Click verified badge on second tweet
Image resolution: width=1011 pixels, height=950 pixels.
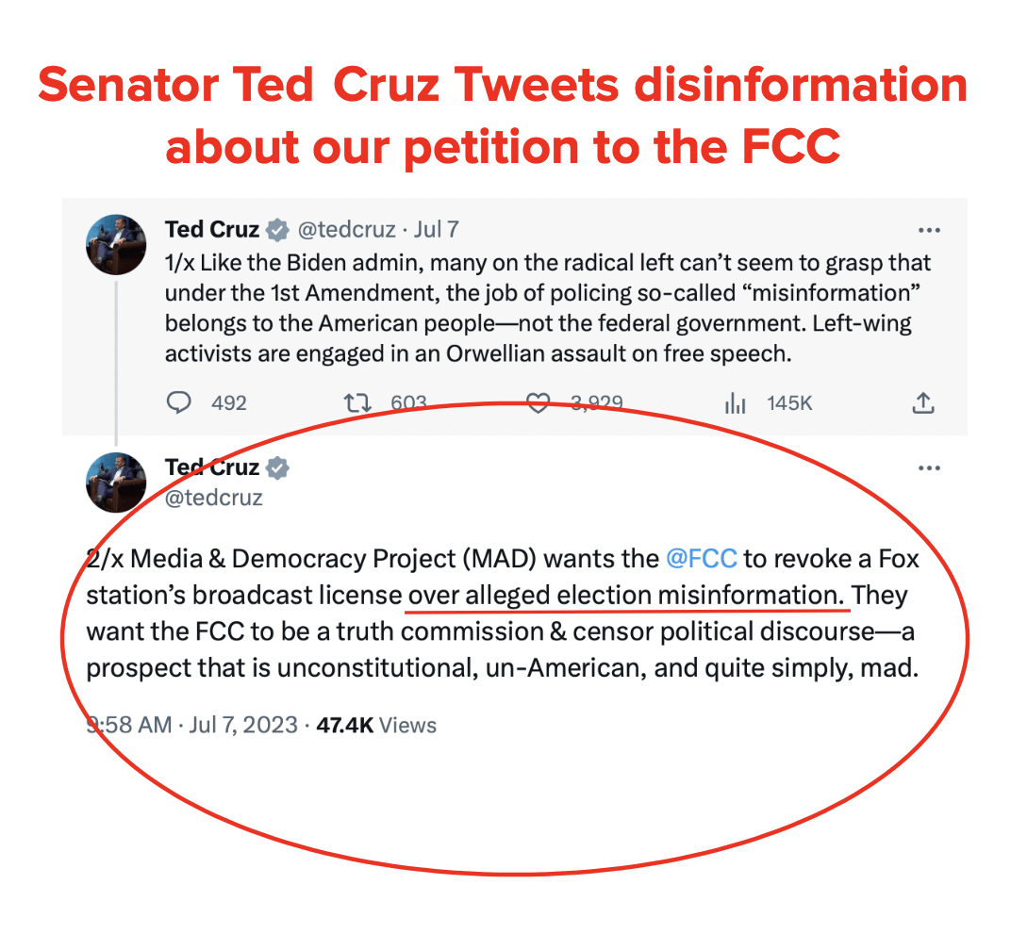pos(277,467)
